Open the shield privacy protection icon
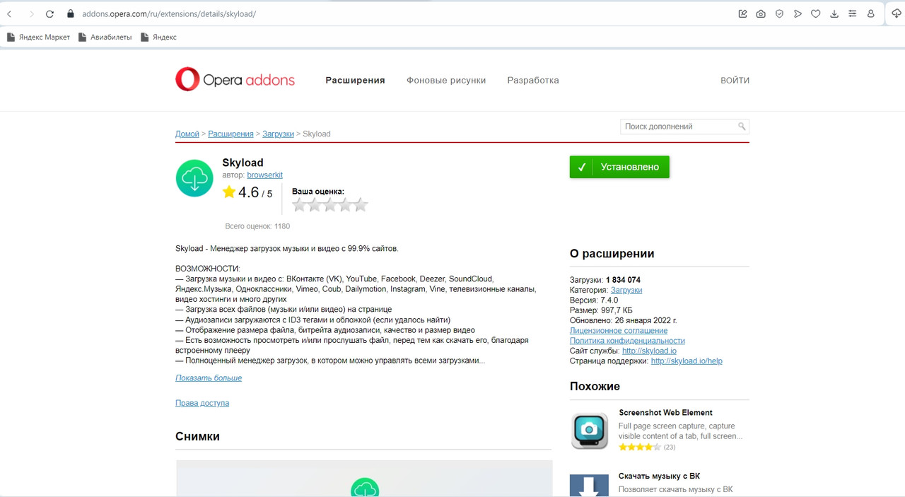905x497 pixels. [x=779, y=14]
